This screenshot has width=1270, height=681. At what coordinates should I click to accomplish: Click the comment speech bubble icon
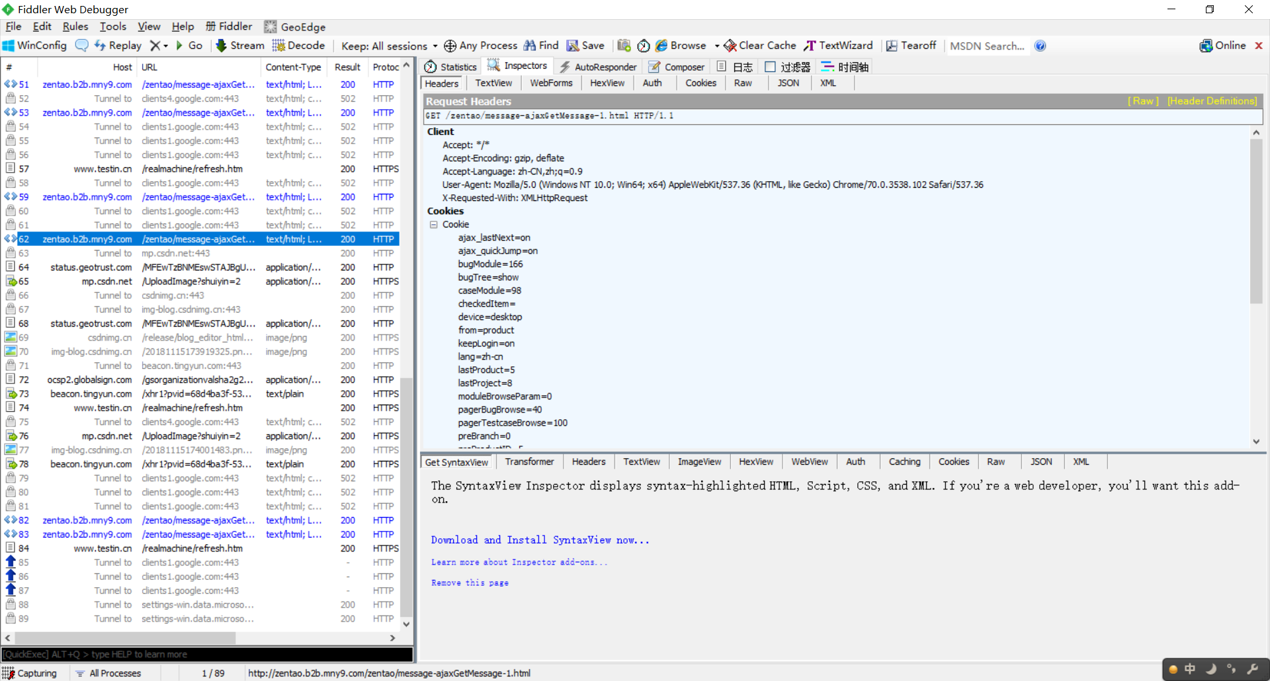(x=82, y=46)
